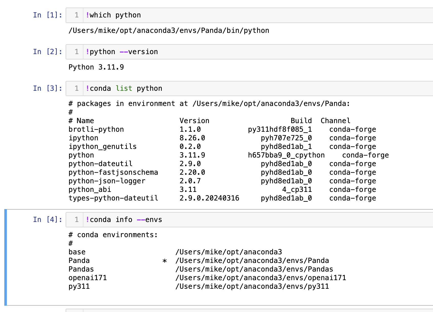Image resolution: width=433 pixels, height=312 pixels.
Task: Click the output path /Users/mike/opt/anaconda3/envs/Panda/bin/python
Action: click(169, 31)
